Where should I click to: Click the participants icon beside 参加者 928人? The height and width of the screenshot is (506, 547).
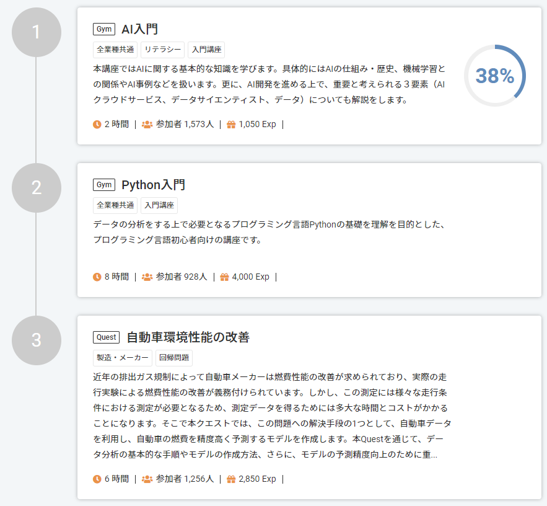click(147, 277)
